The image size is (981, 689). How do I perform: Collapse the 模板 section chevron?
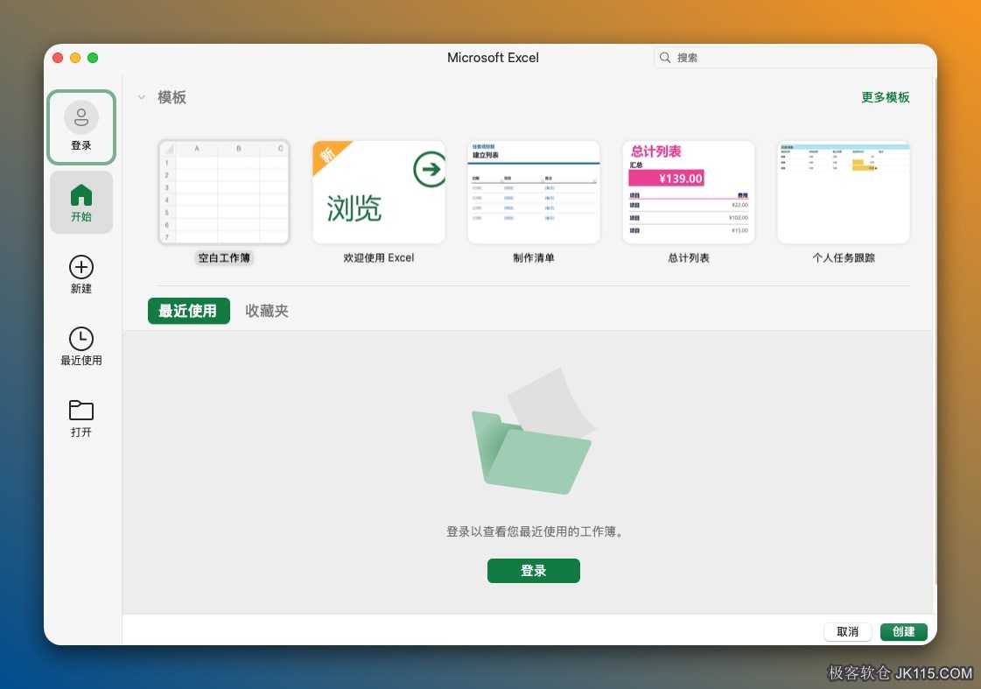[x=142, y=97]
